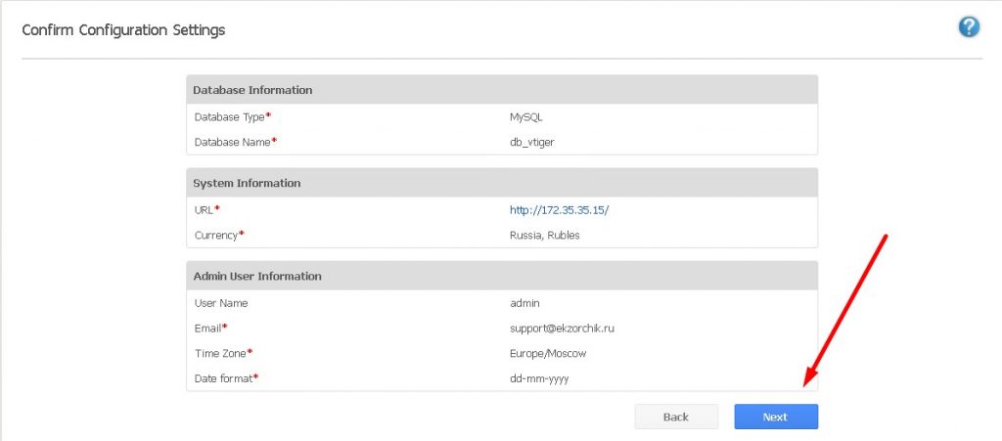Click the admin user name value
Screen dimensions: 1002x441
(524, 303)
